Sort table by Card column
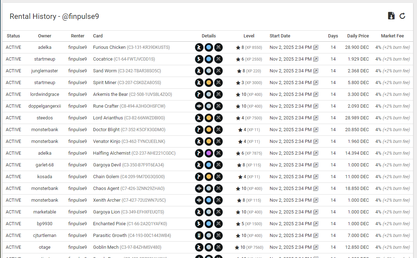This screenshot has width=417, height=258. [x=98, y=36]
